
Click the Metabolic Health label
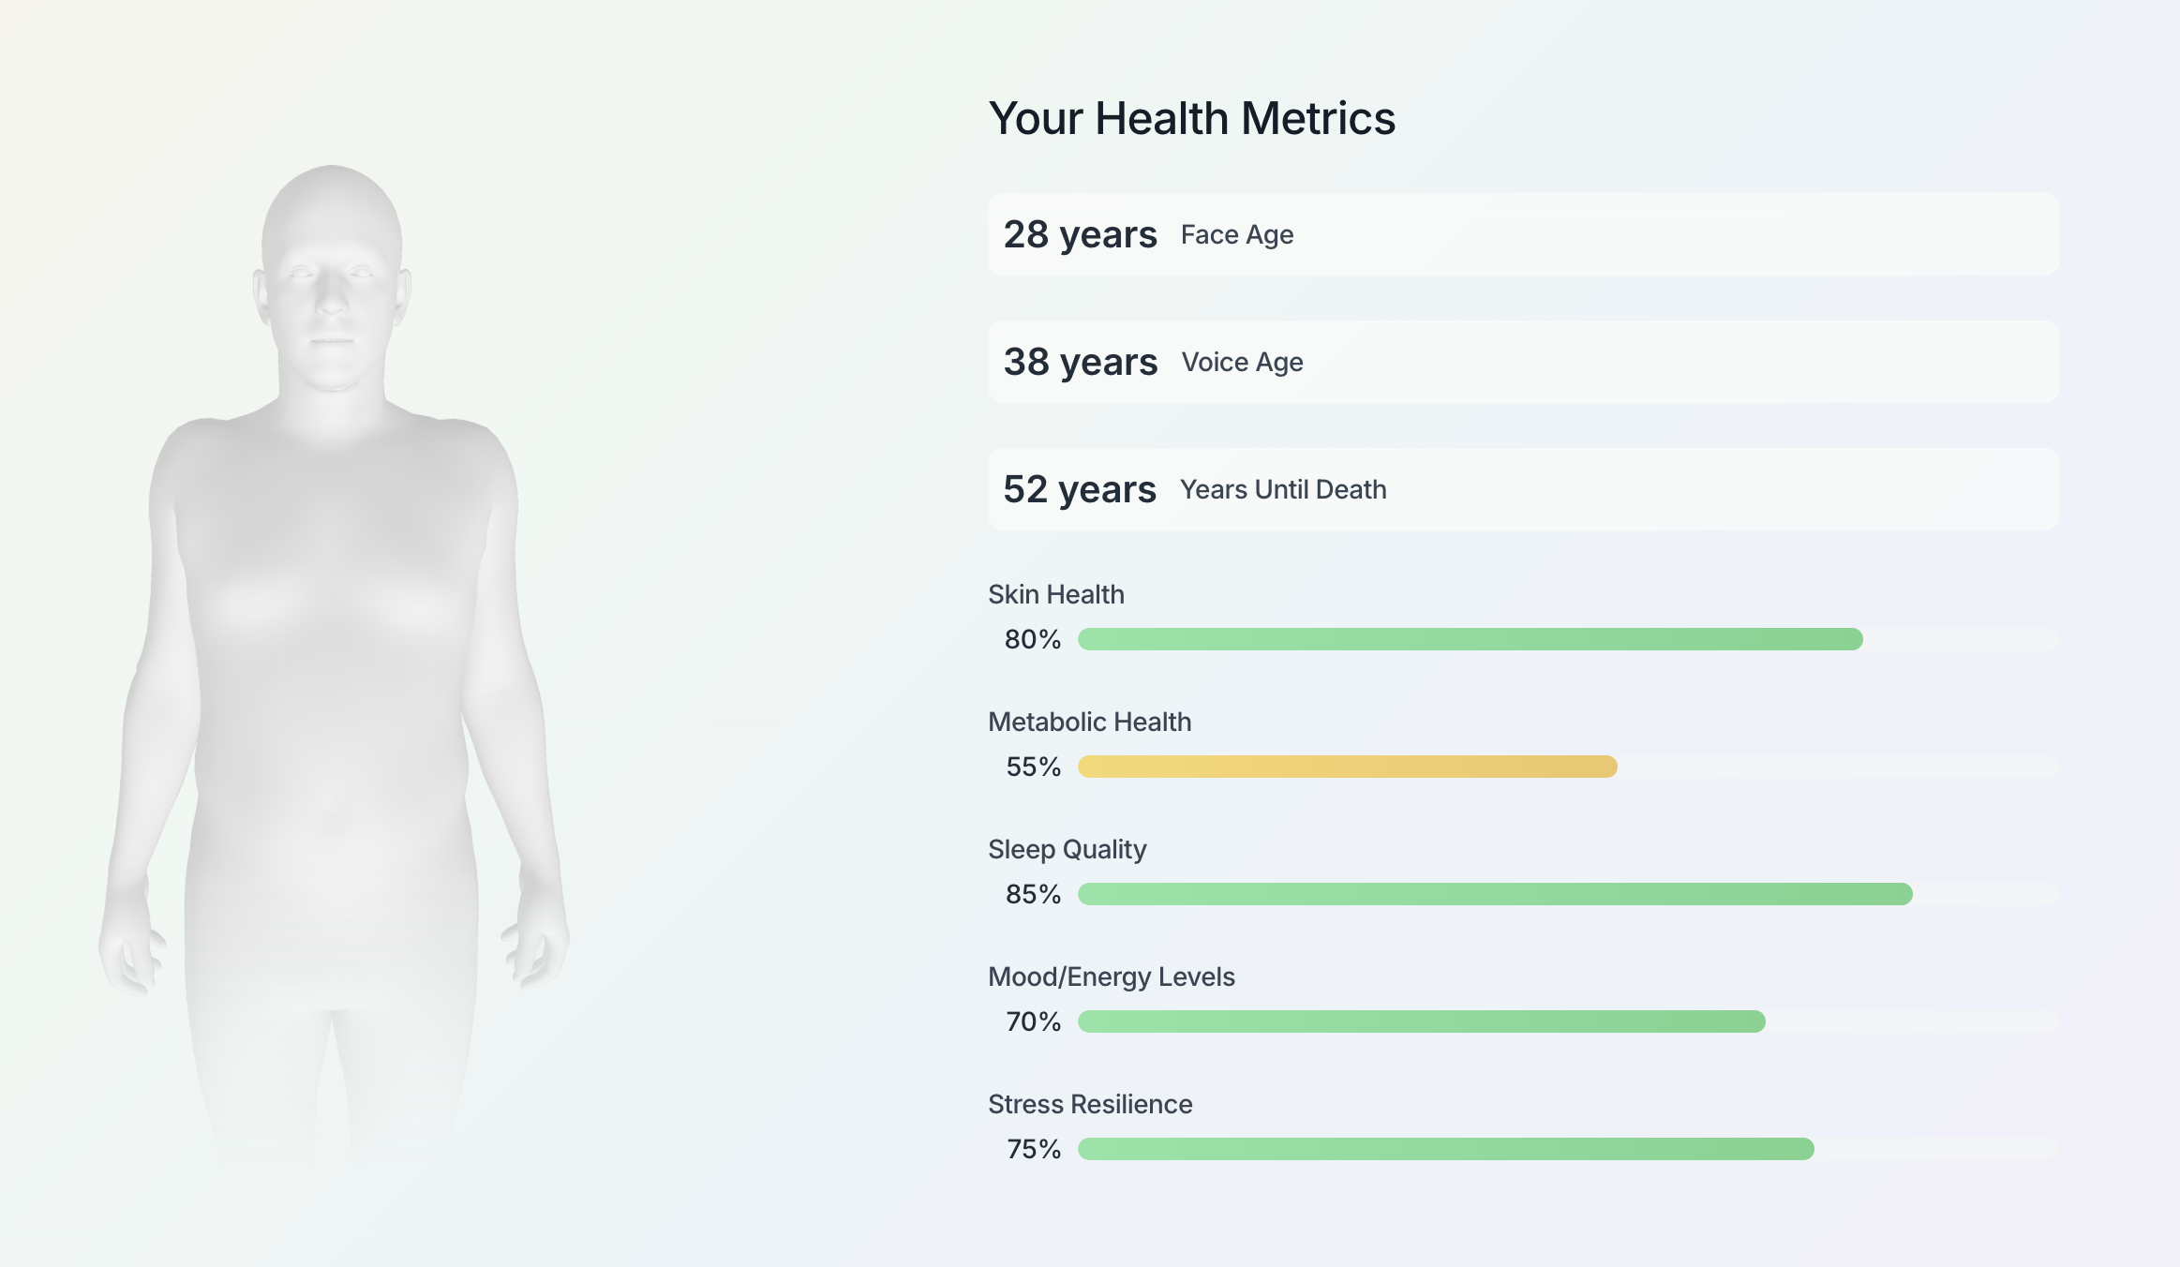1089,723
